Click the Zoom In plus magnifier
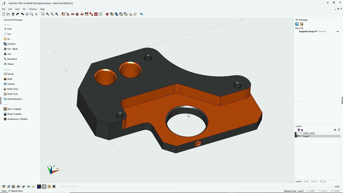343x193 pixels. (47, 14)
